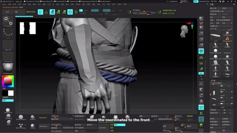Choose the Scale transform icon
Viewport: 237px width, 133px height.
[59, 12]
